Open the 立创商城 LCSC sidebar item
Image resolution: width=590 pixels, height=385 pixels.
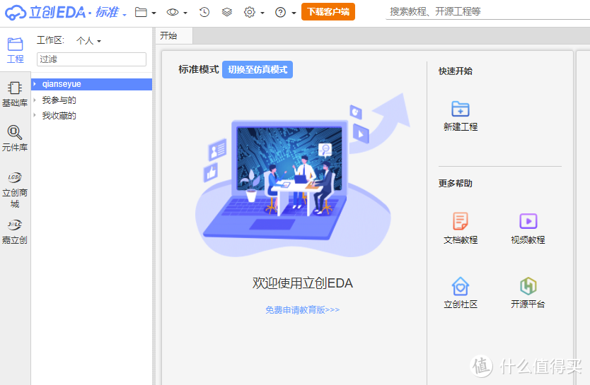coord(15,190)
